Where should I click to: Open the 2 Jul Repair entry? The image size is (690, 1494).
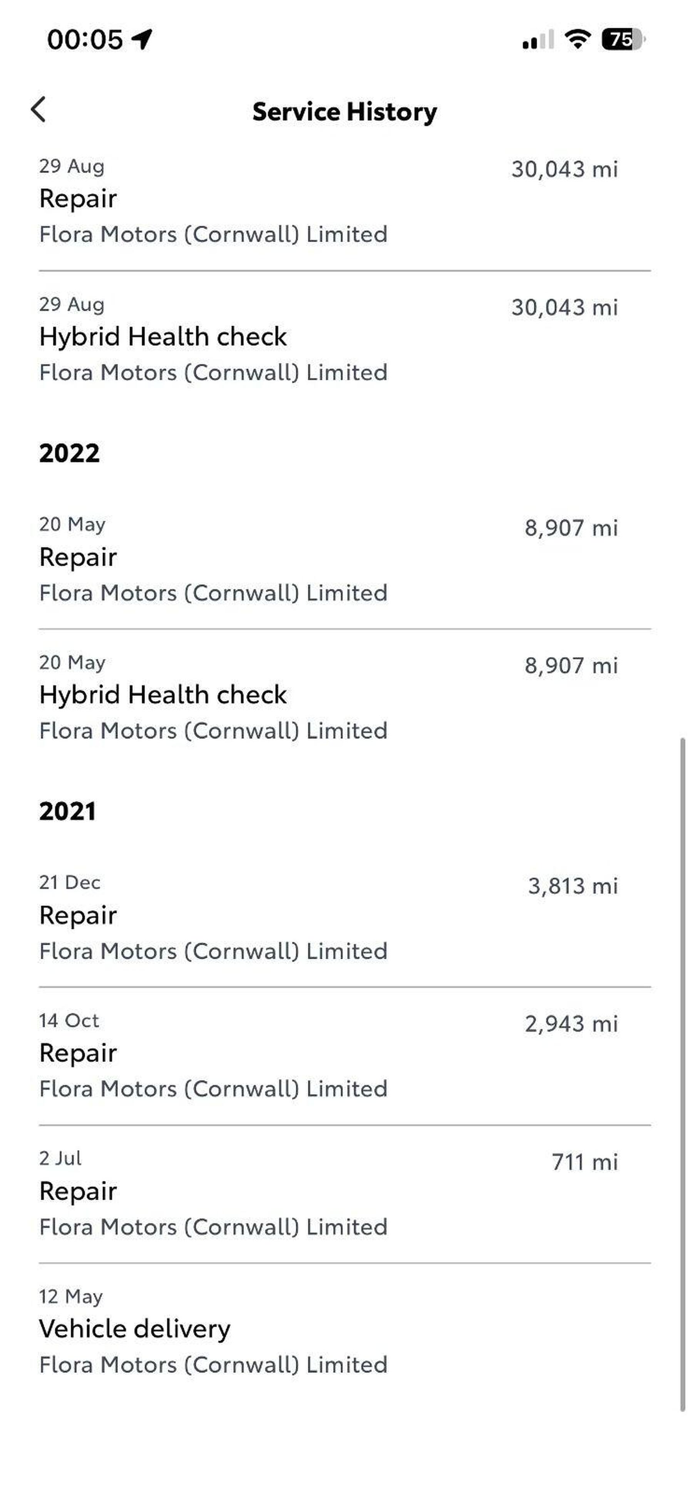pyautogui.click(x=344, y=1193)
